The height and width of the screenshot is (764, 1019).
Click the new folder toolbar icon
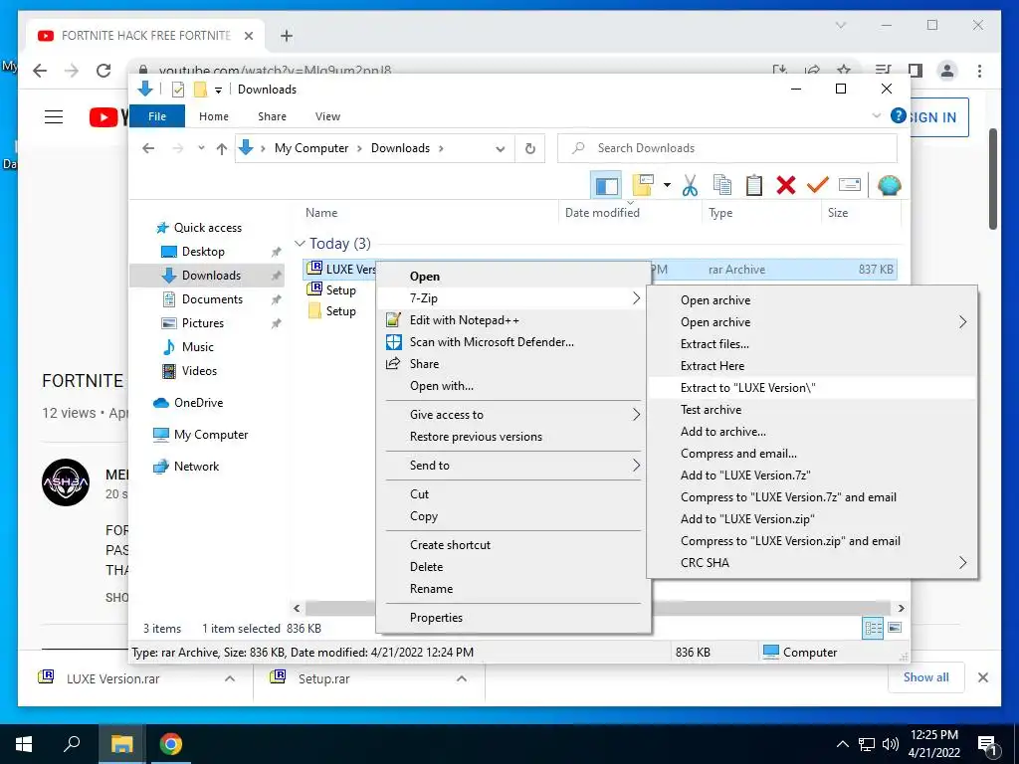[x=642, y=185]
